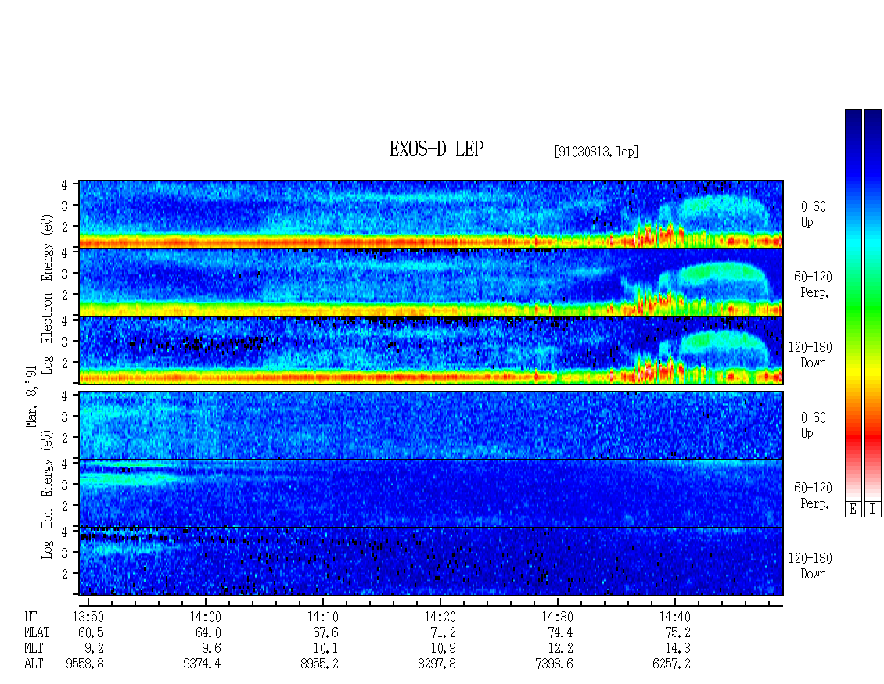
Task: Click the MLAT value "-67.6"
Action: coord(322,632)
